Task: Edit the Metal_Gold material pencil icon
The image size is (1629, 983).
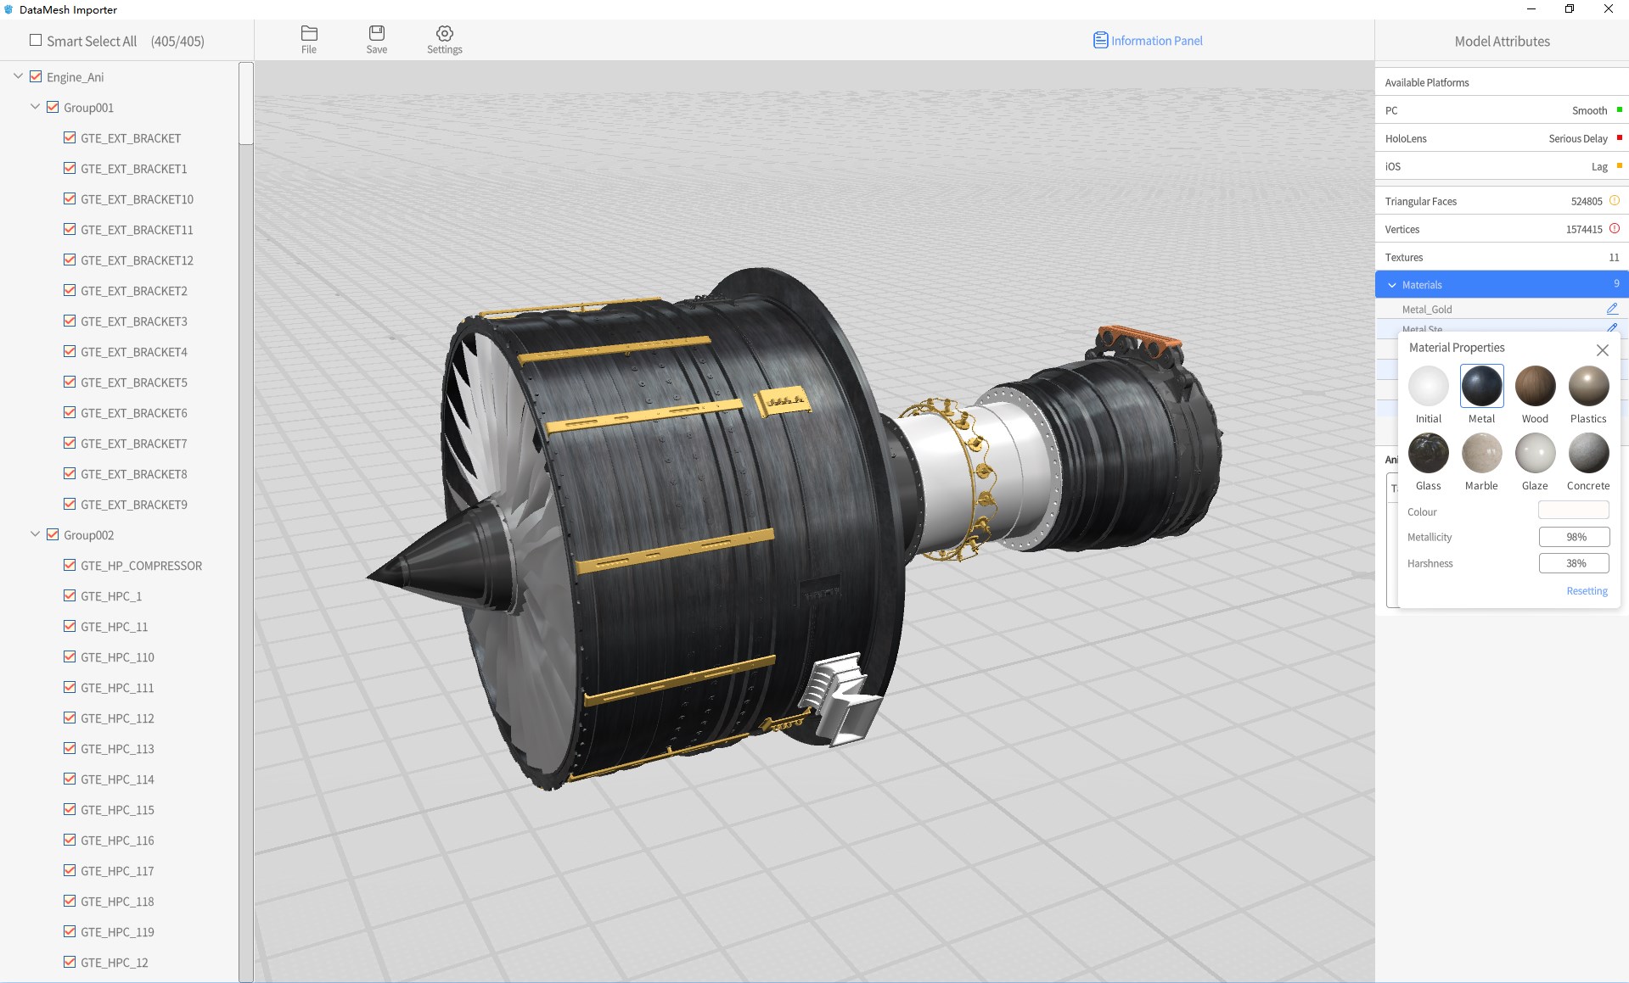Action: tap(1612, 309)
